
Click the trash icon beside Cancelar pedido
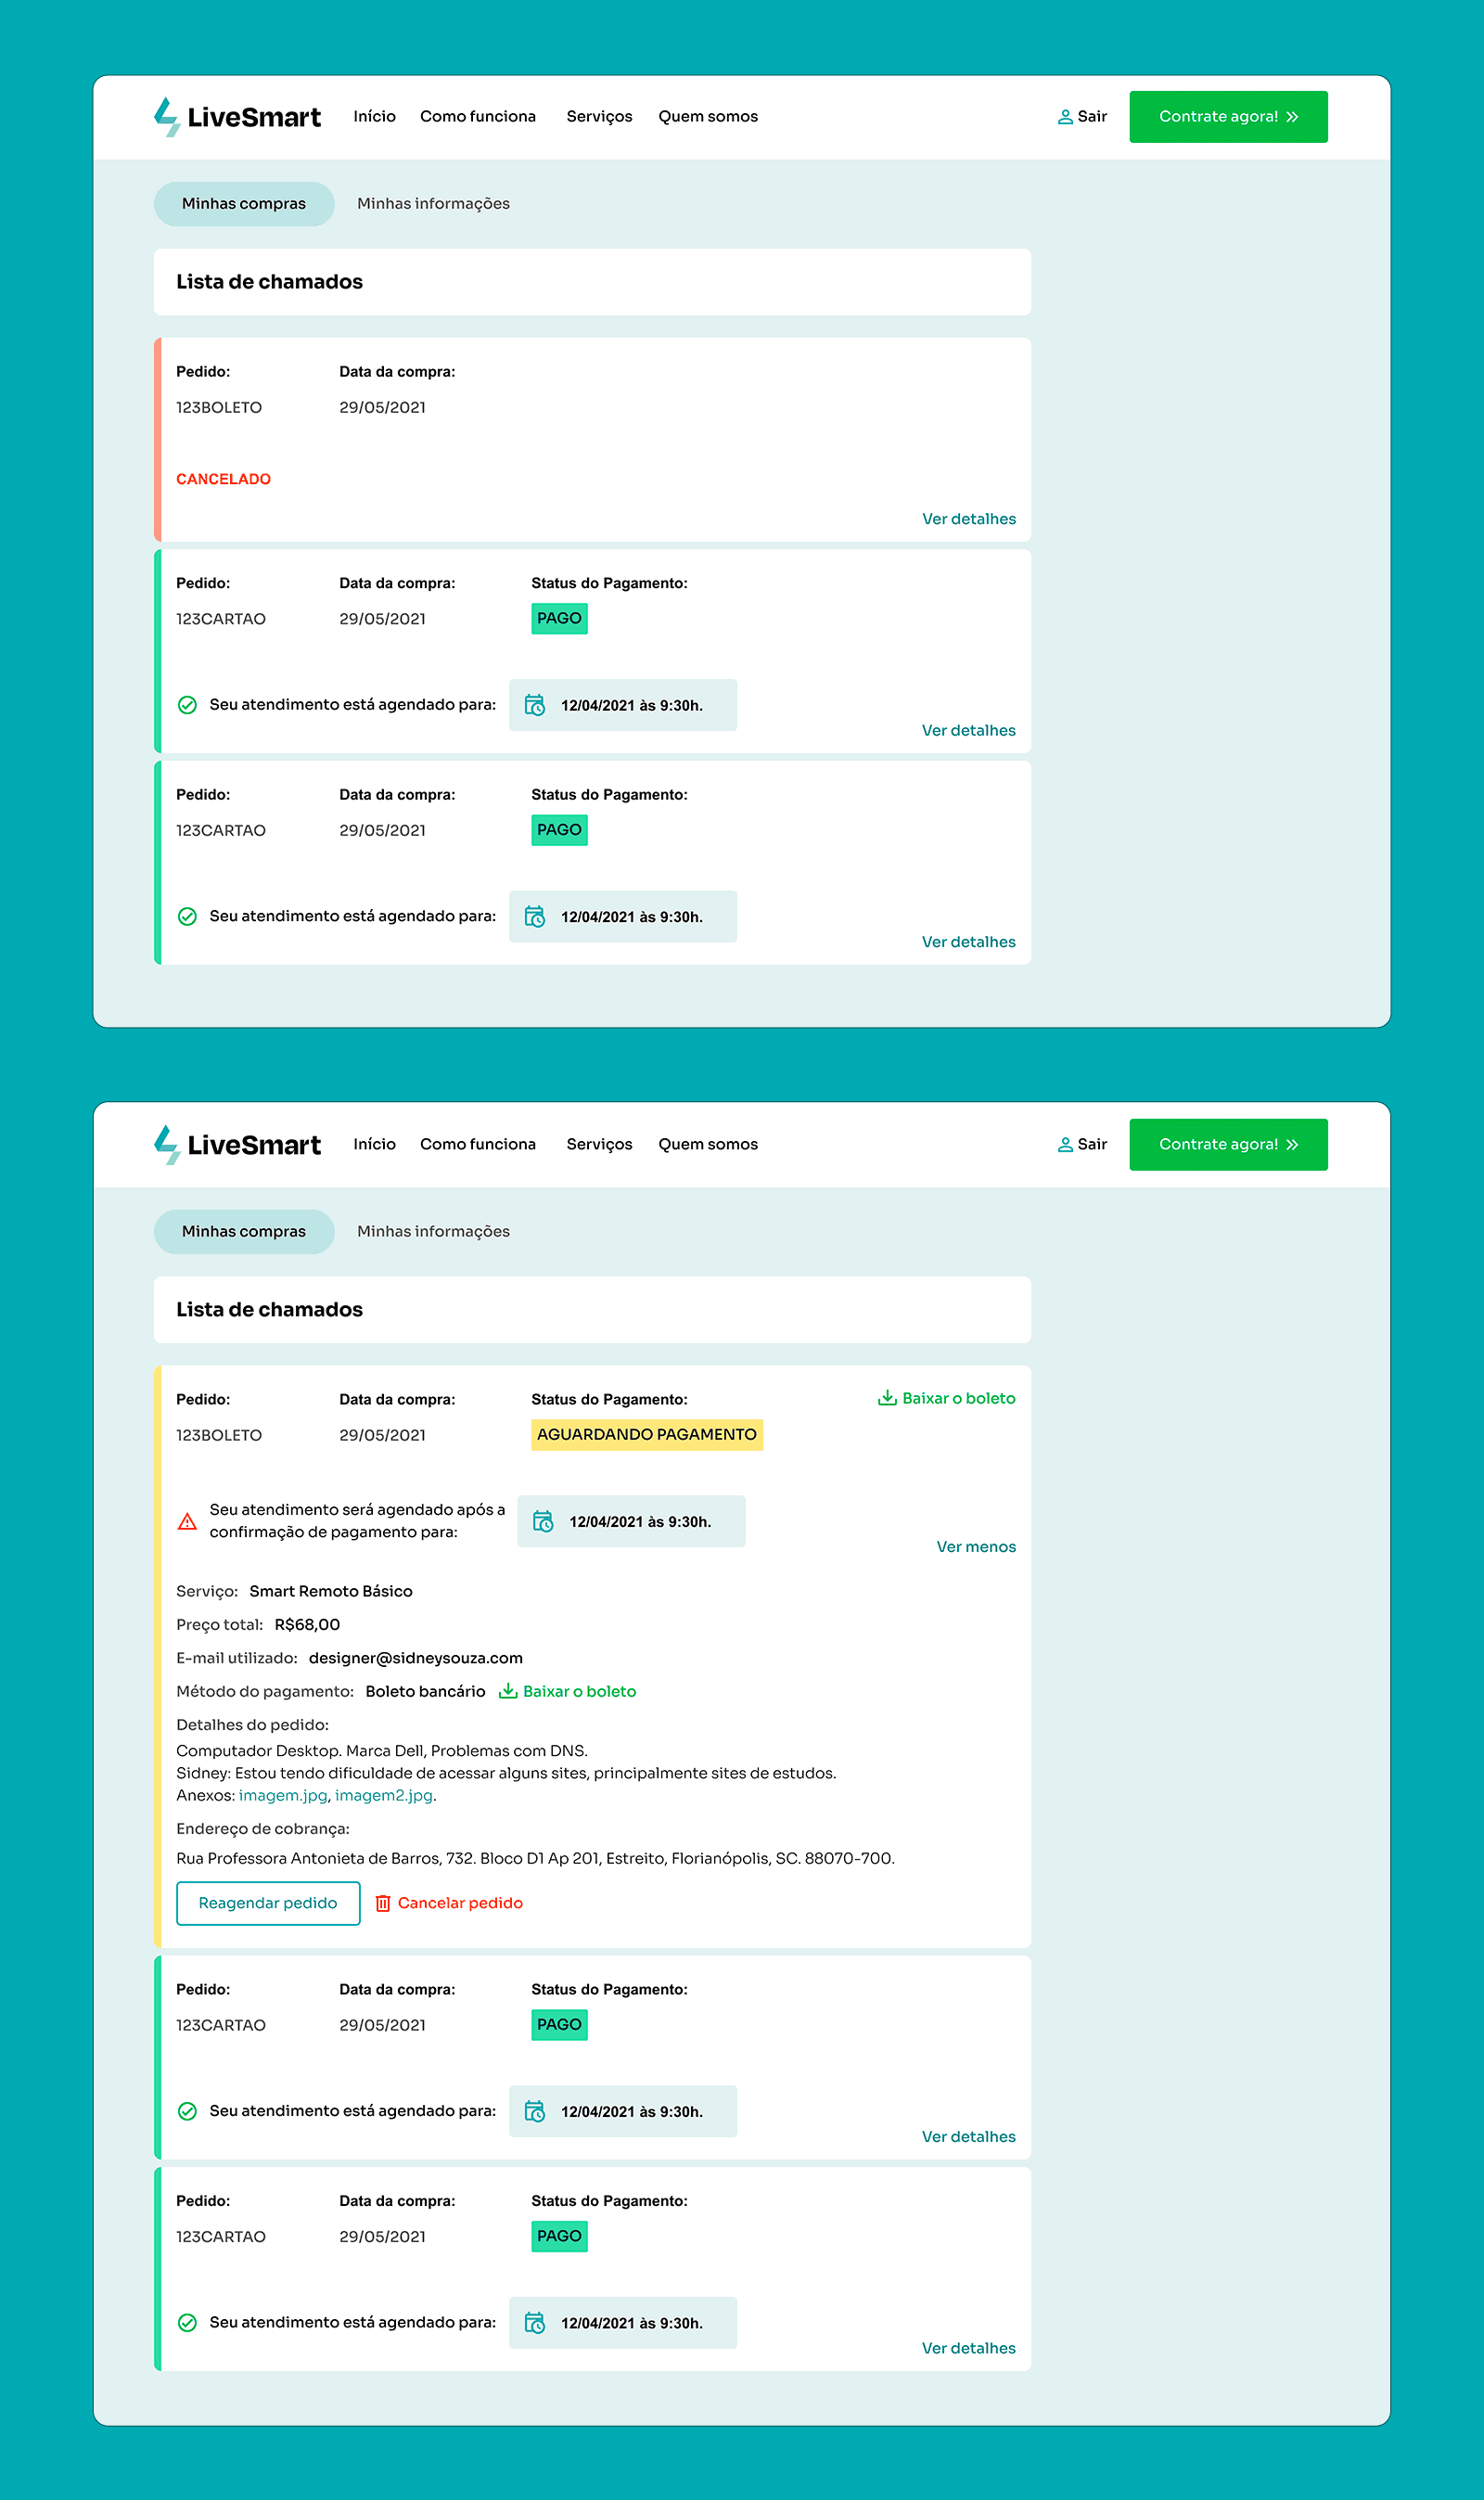coord(383,1903)
